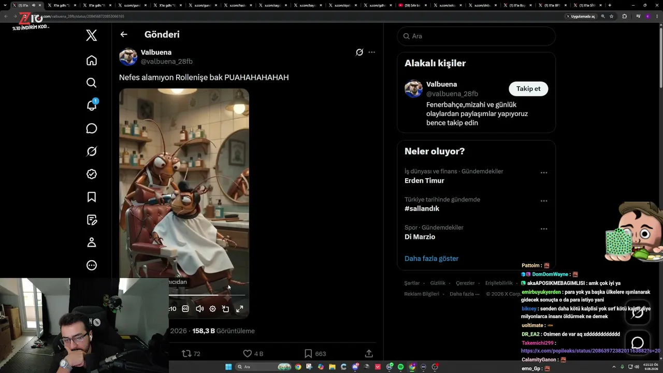The height and width of the screenshot is (373, 663).
Task: Open the Erden Timur trend
Action: click(x=424, y=181)
